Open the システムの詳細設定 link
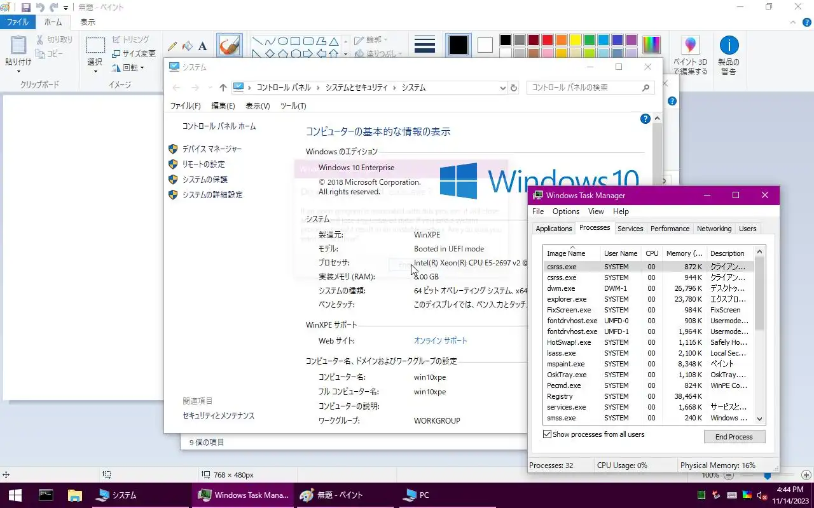The height and width of the screenshot is (508, 814). 212,194
